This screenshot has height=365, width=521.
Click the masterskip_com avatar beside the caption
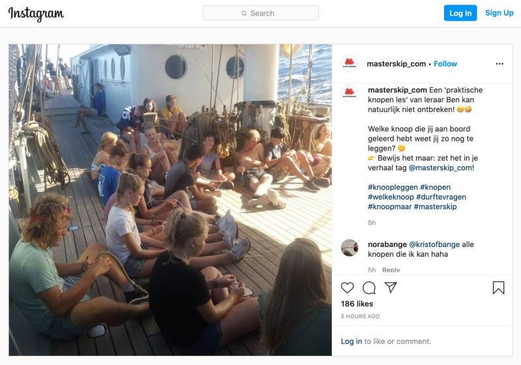coord(350,93)
